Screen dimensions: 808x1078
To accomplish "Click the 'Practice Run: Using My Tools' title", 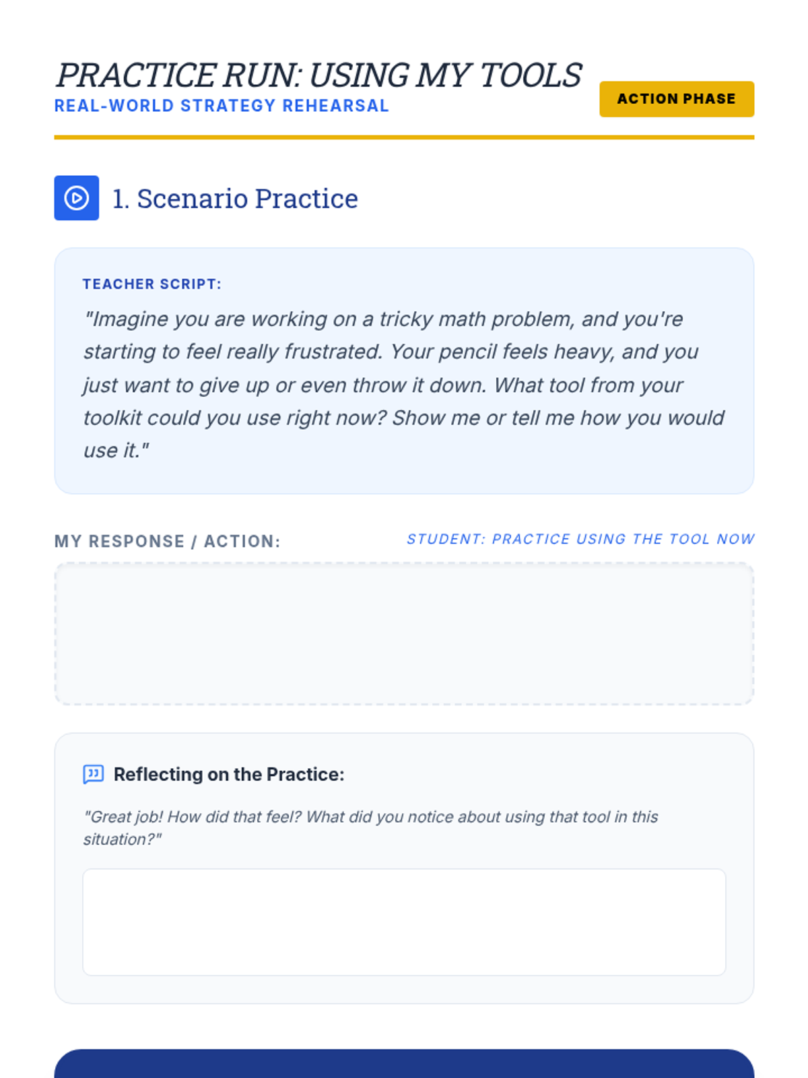I will pos(318,75).
